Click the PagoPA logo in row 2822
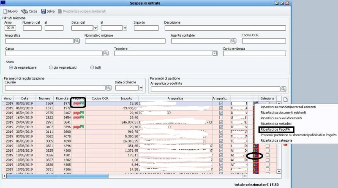 click(x=79, y=118)
